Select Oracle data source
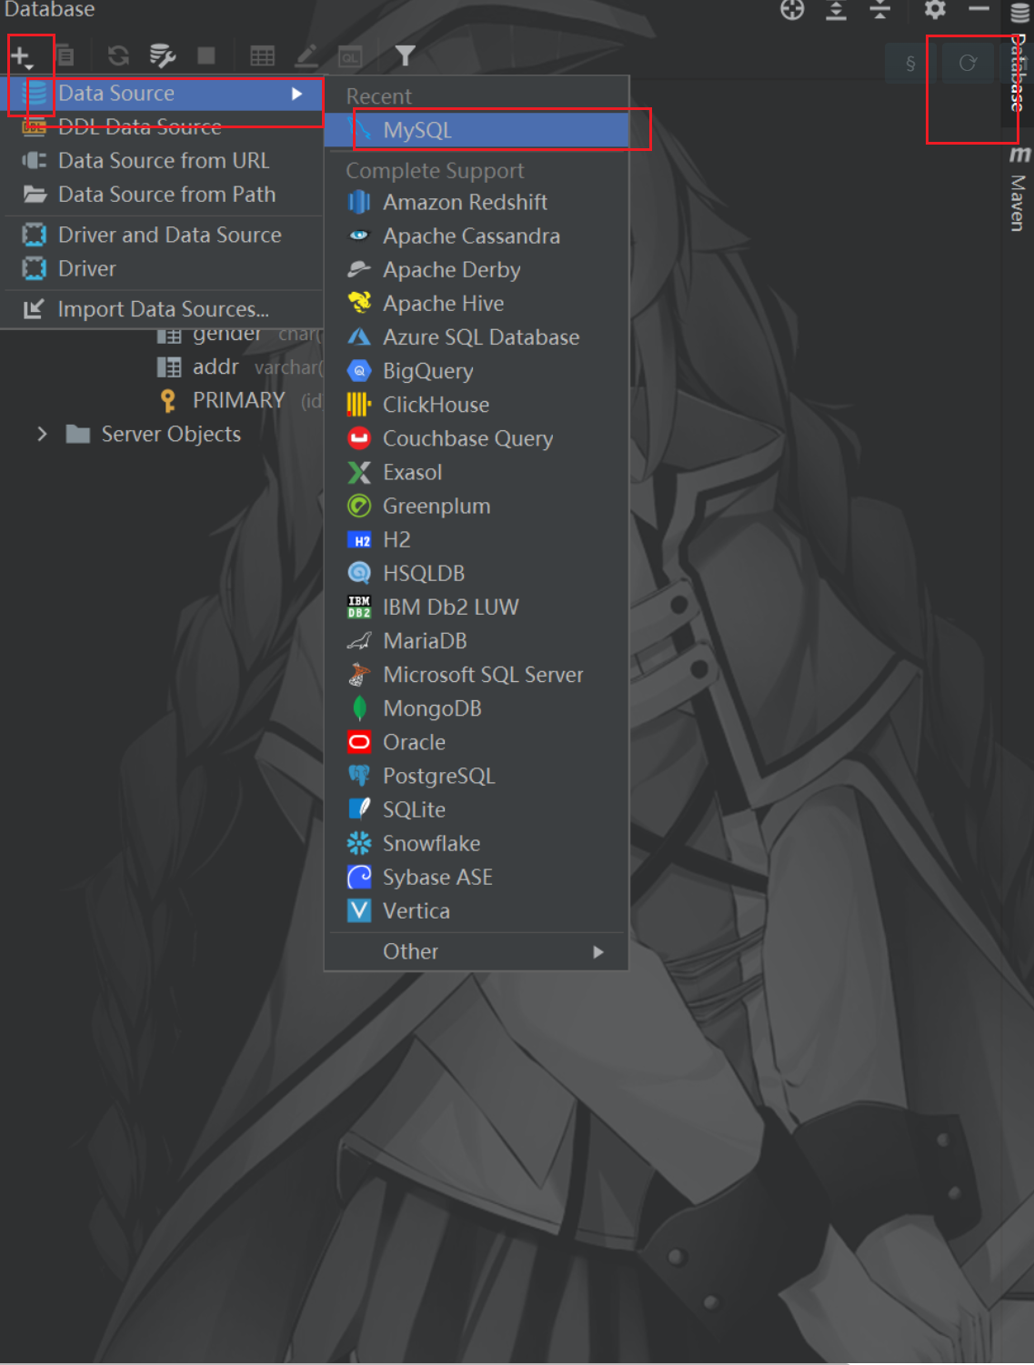 [x=477, y=743]
